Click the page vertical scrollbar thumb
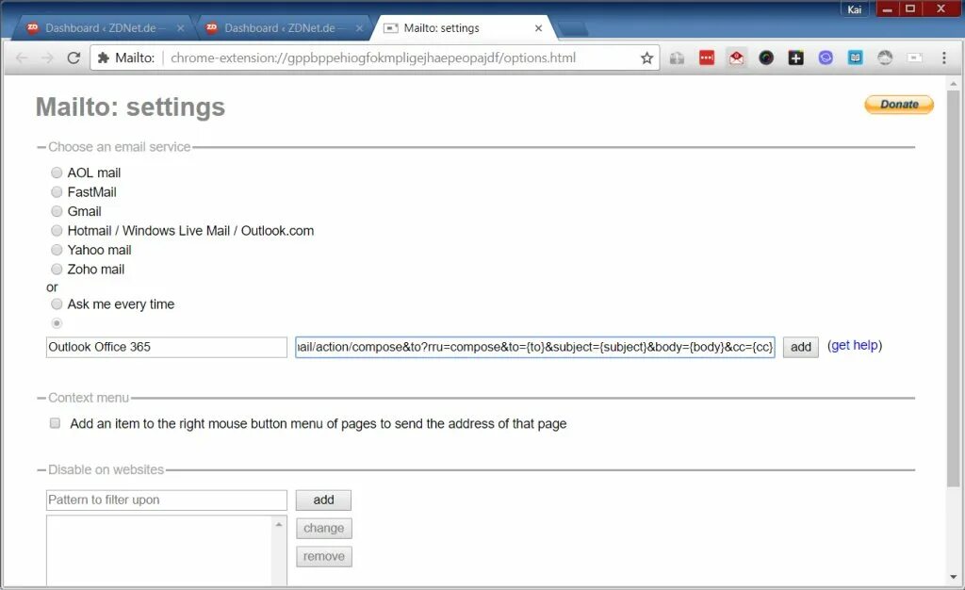965x590 pixels. tap(954, 289)
